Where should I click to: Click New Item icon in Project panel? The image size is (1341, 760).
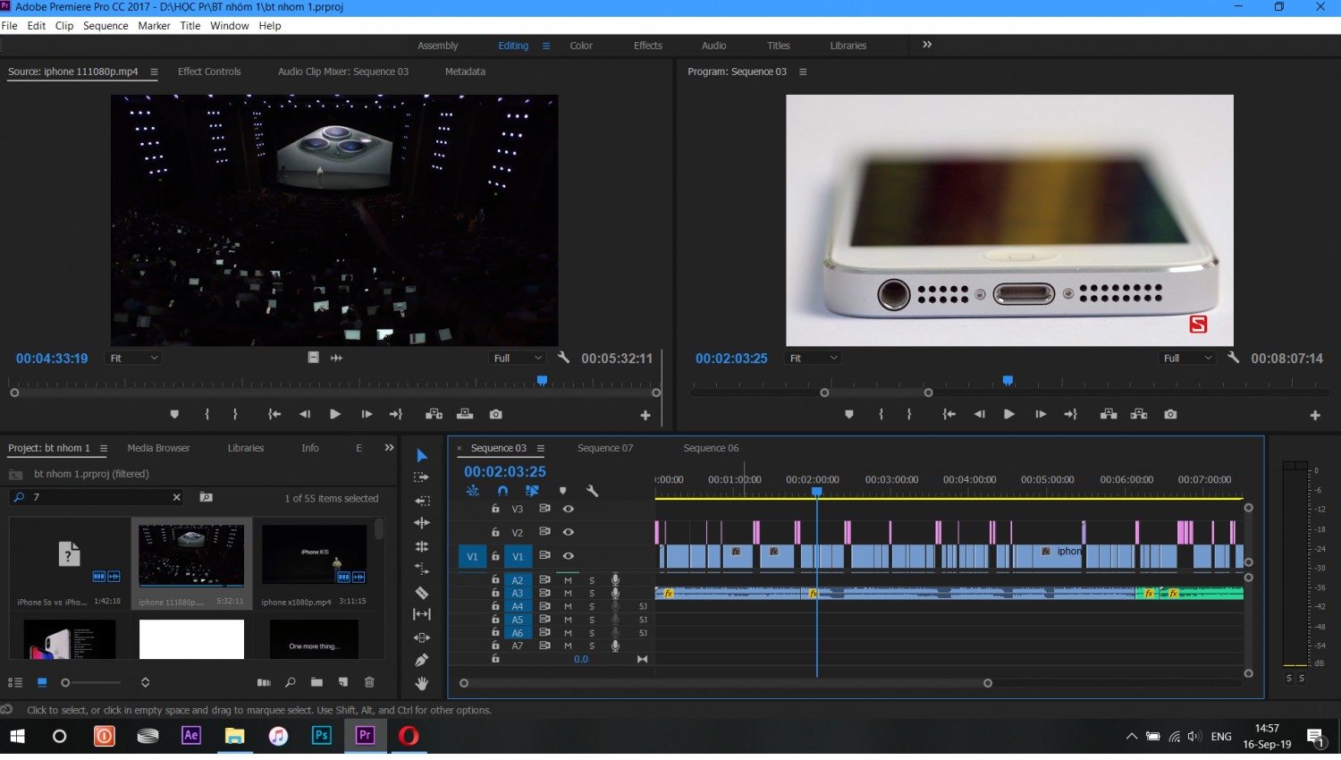tap(343, 682)
